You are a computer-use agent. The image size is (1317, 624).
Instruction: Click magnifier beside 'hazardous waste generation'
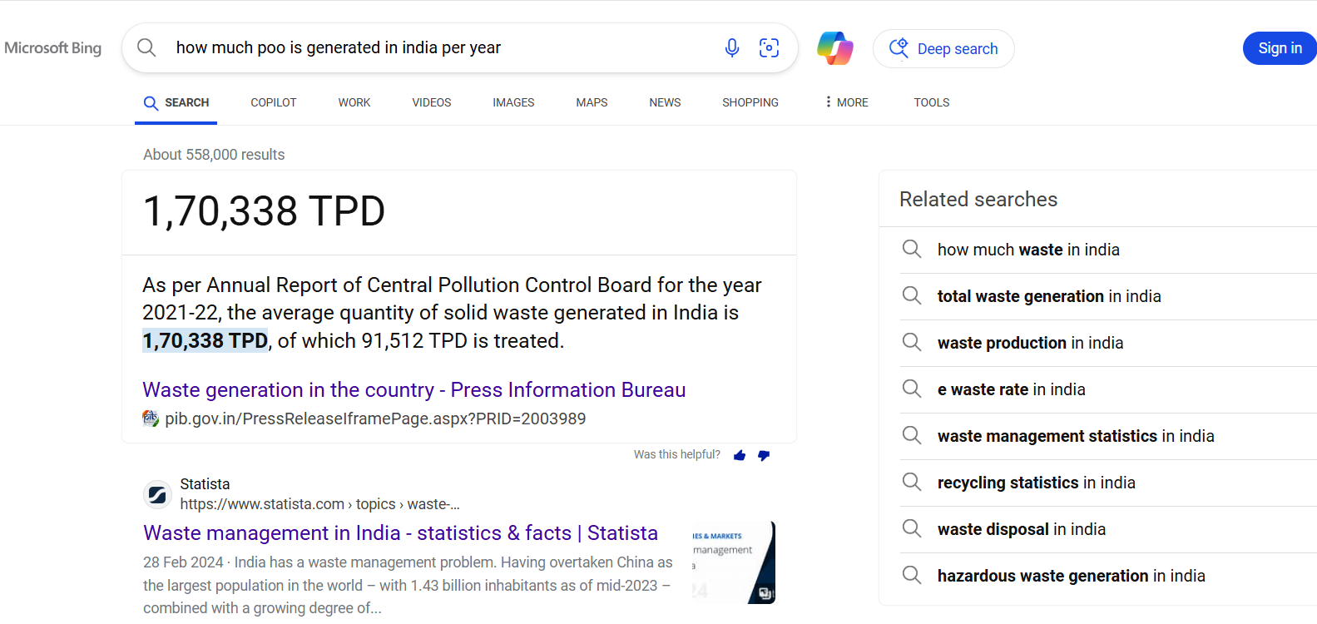click(x=912, y=575)
